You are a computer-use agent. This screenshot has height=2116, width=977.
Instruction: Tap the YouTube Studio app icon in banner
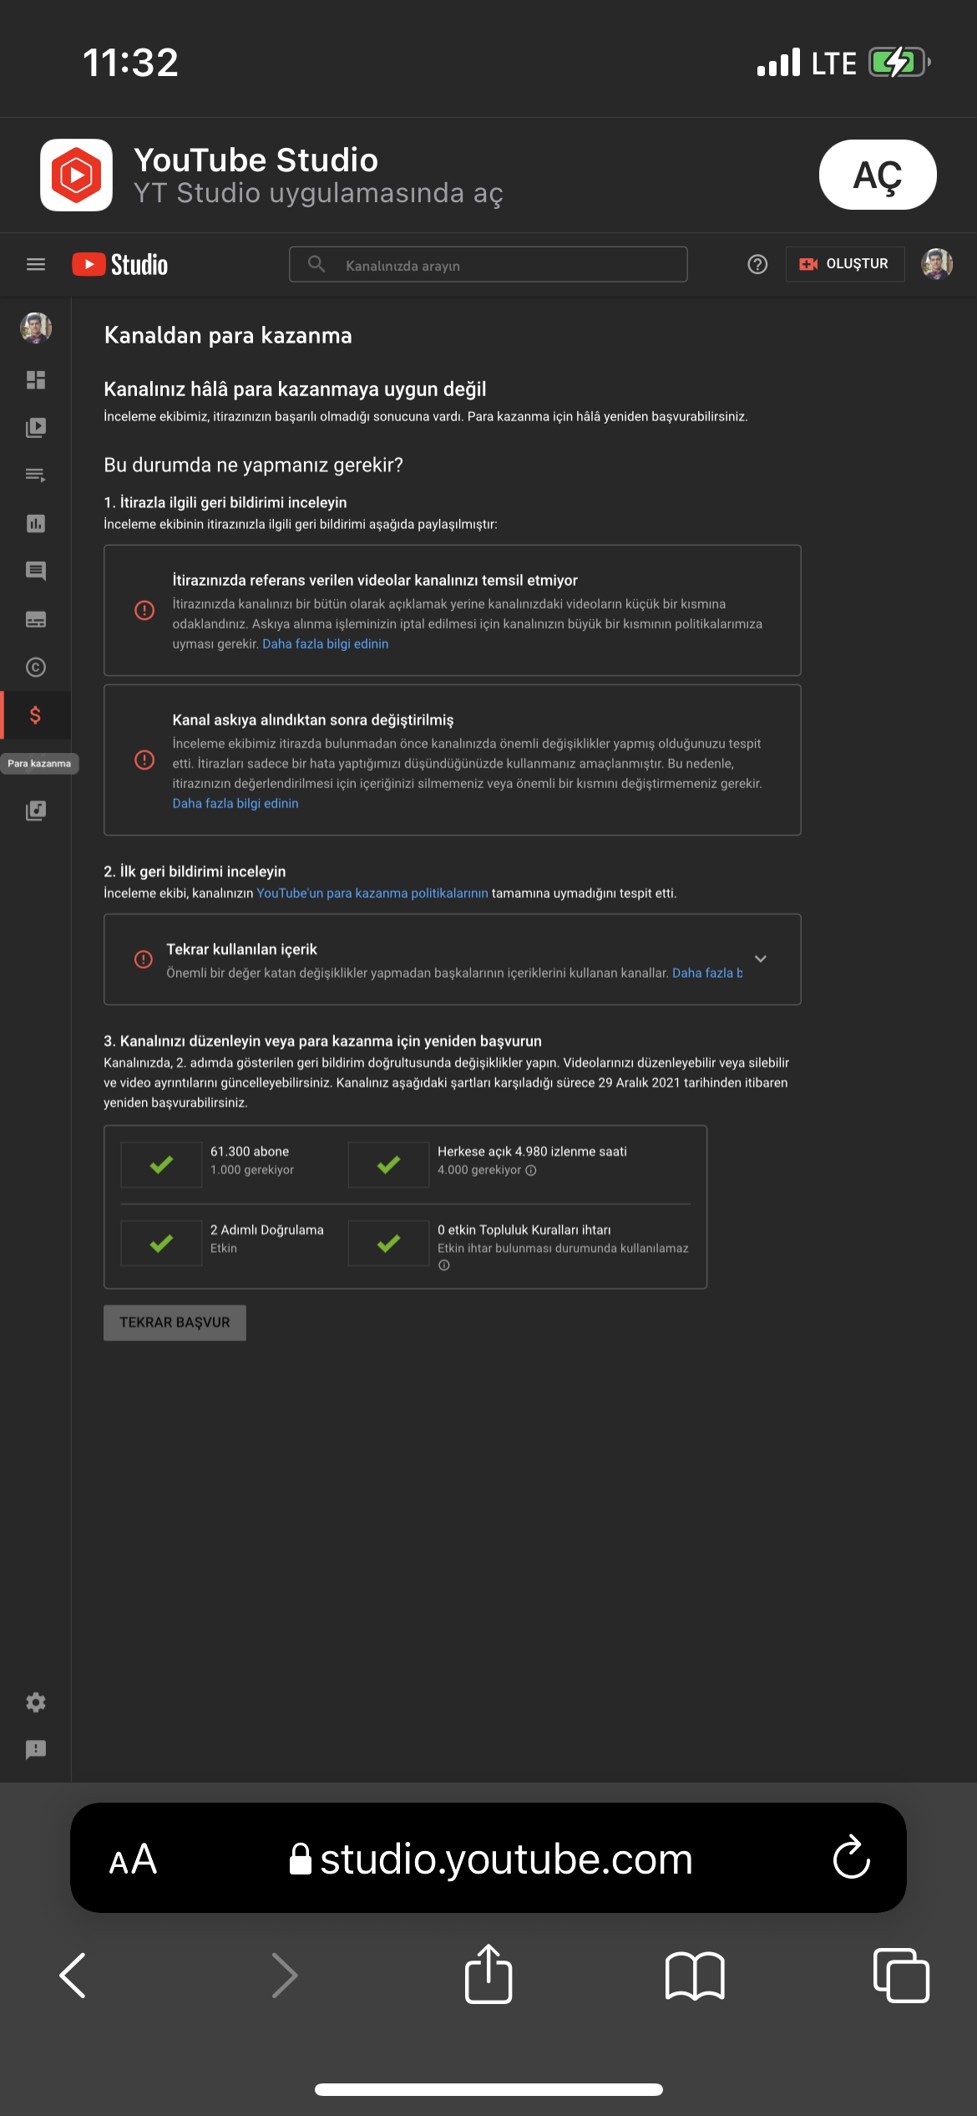(76, 175)
